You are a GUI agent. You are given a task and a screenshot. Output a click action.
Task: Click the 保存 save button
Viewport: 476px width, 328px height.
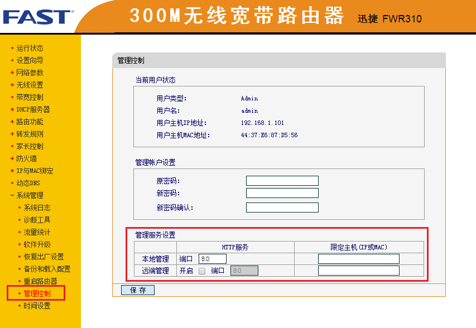137,290
